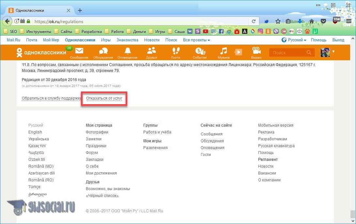
Task: Open the Гости guests footprints icon
Action: coord(176,51)
